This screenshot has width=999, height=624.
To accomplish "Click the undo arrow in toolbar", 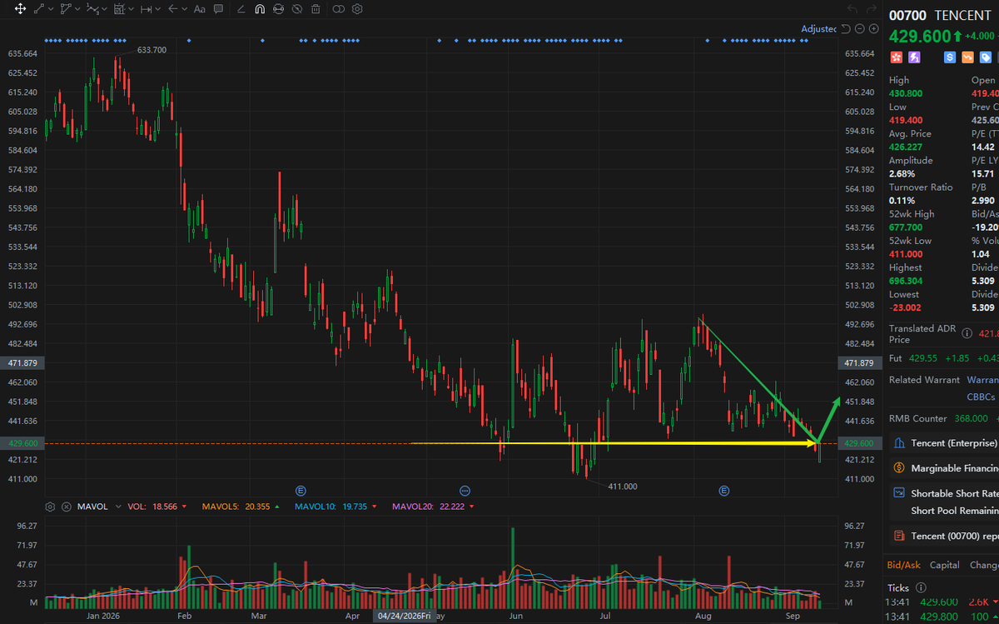I will coord(851,10).
